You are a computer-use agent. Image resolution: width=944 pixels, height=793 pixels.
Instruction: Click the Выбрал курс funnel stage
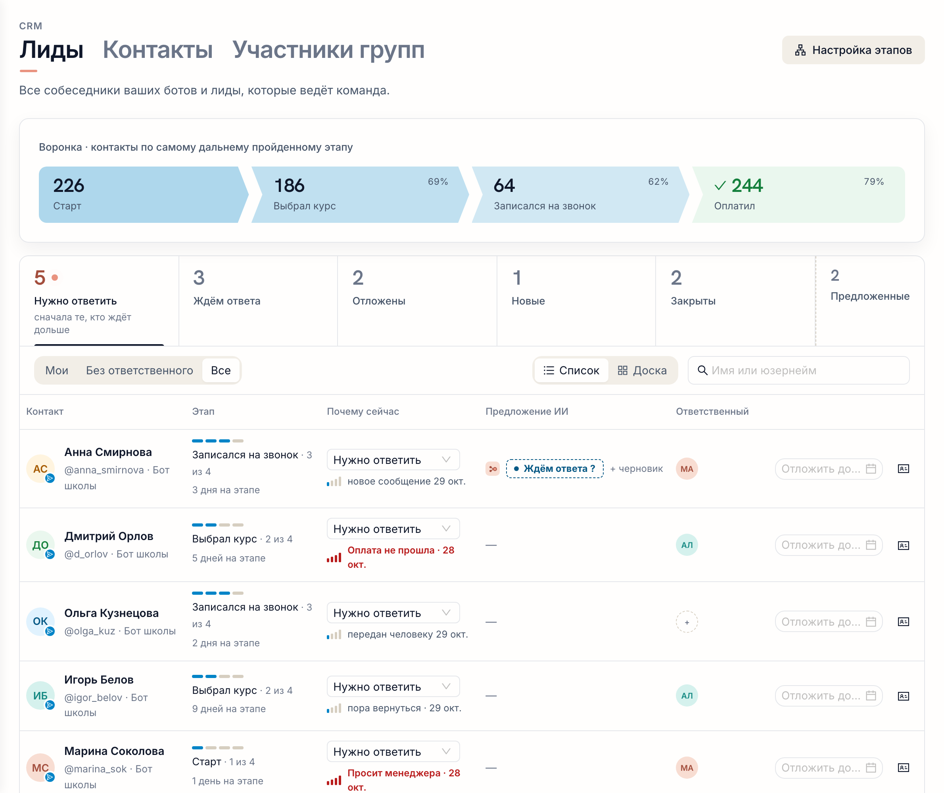360,195
